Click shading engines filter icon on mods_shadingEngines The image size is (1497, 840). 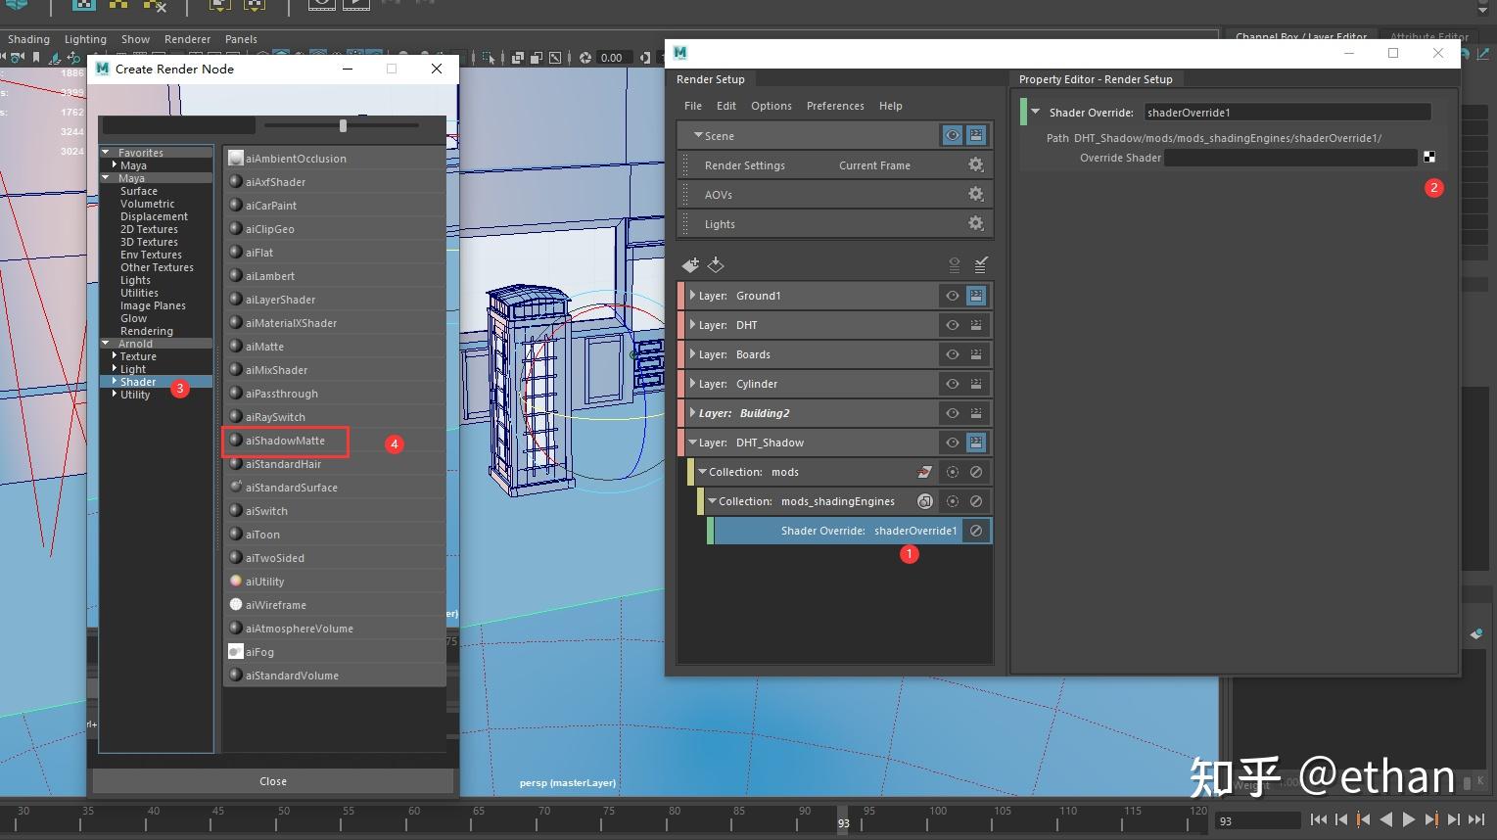[x=924, y=500]
